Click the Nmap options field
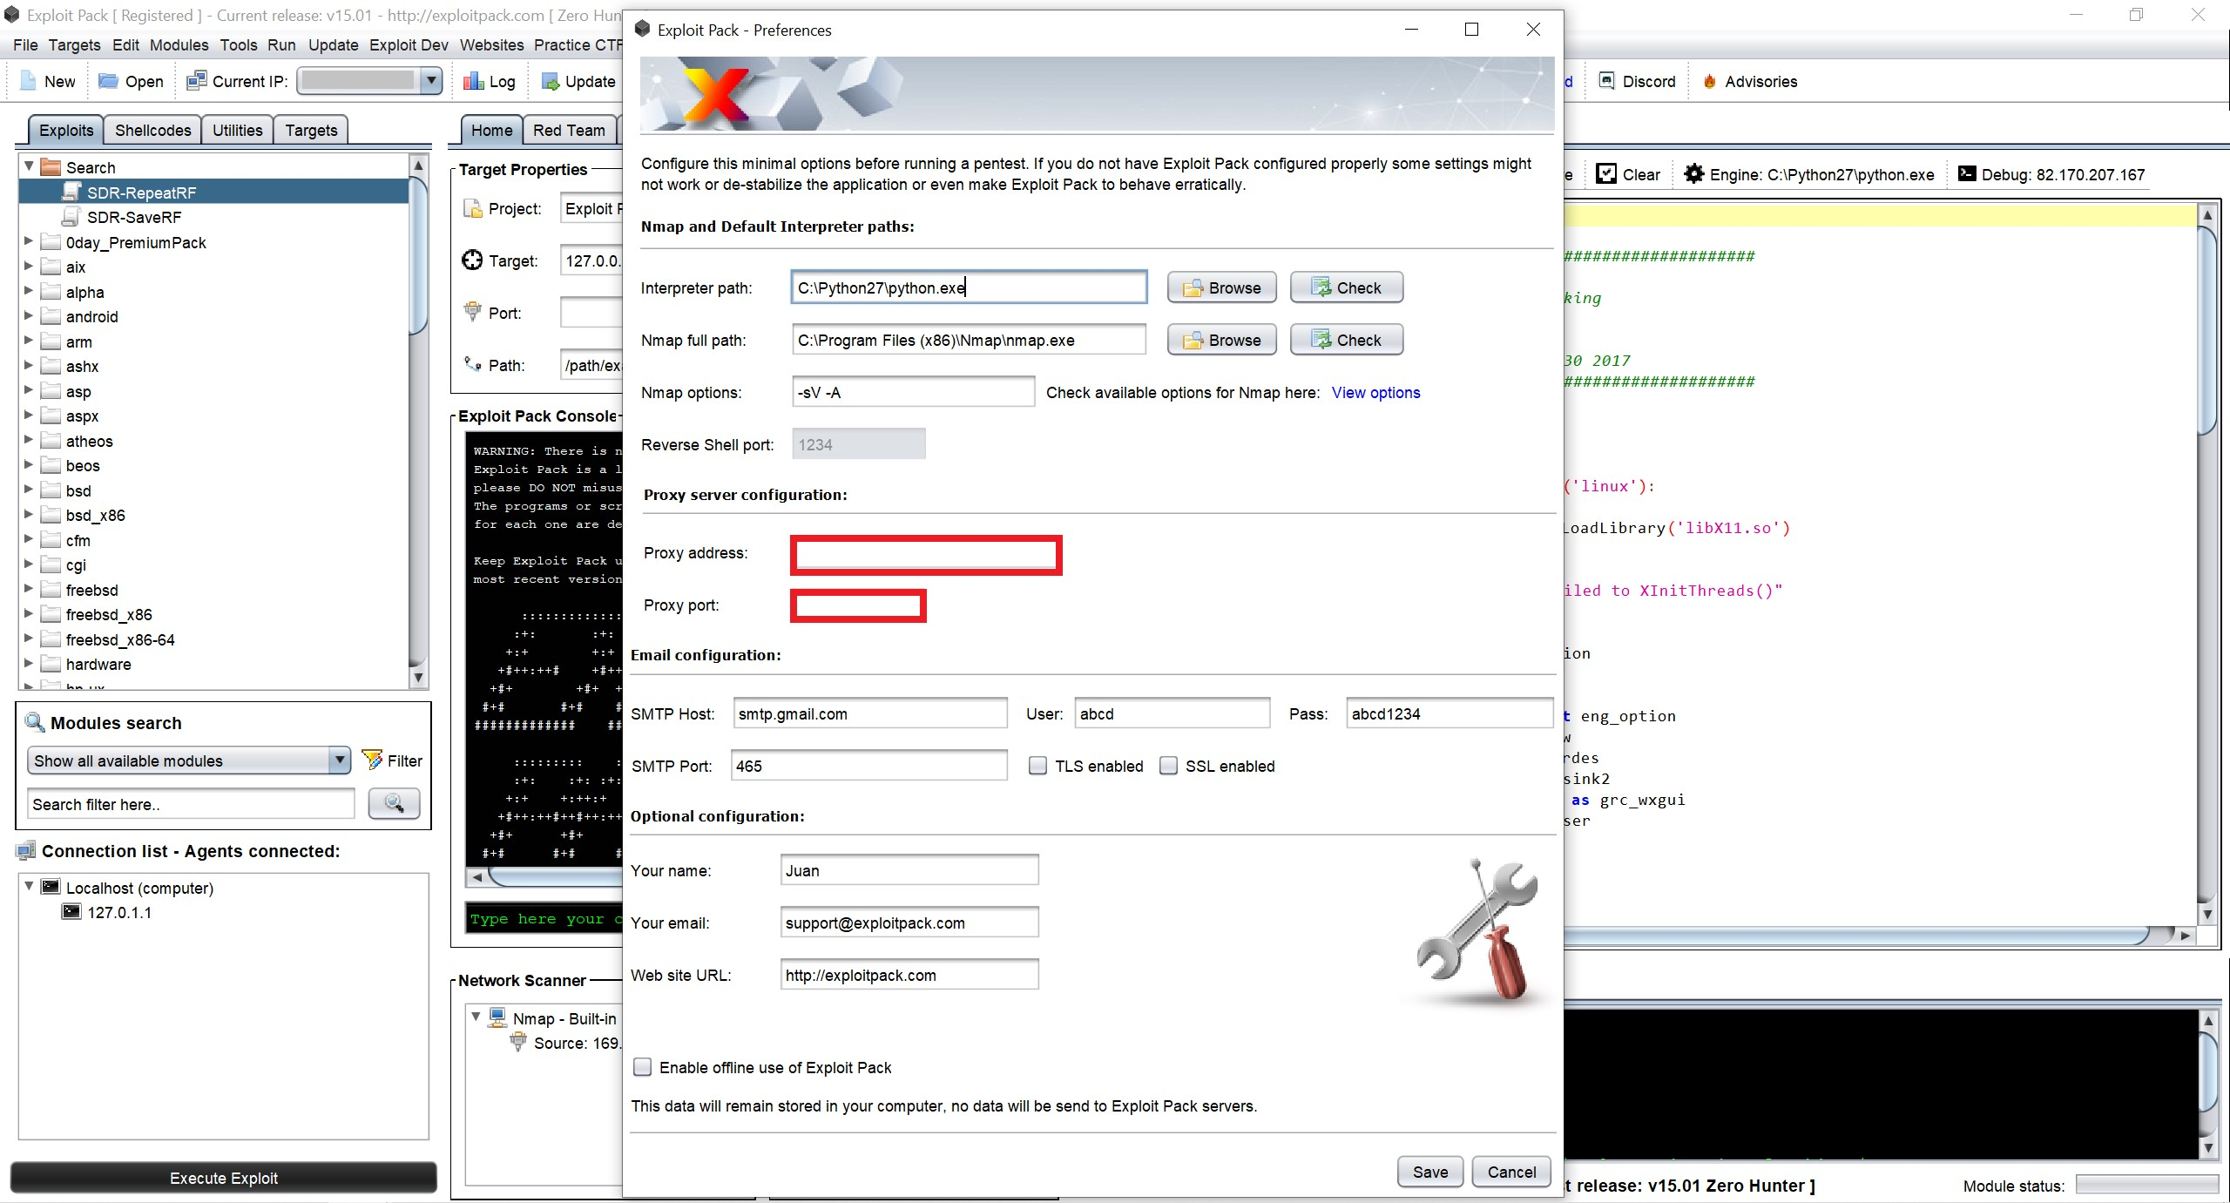2230x1203 pixels. 913,392
